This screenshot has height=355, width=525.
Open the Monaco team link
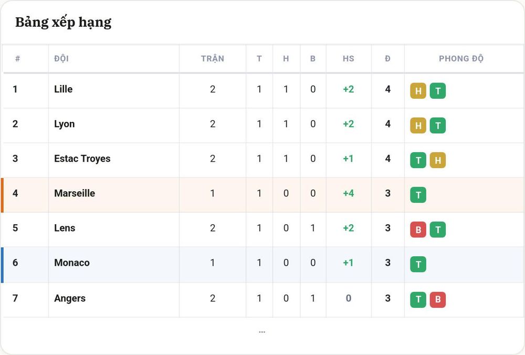point(71,263)
